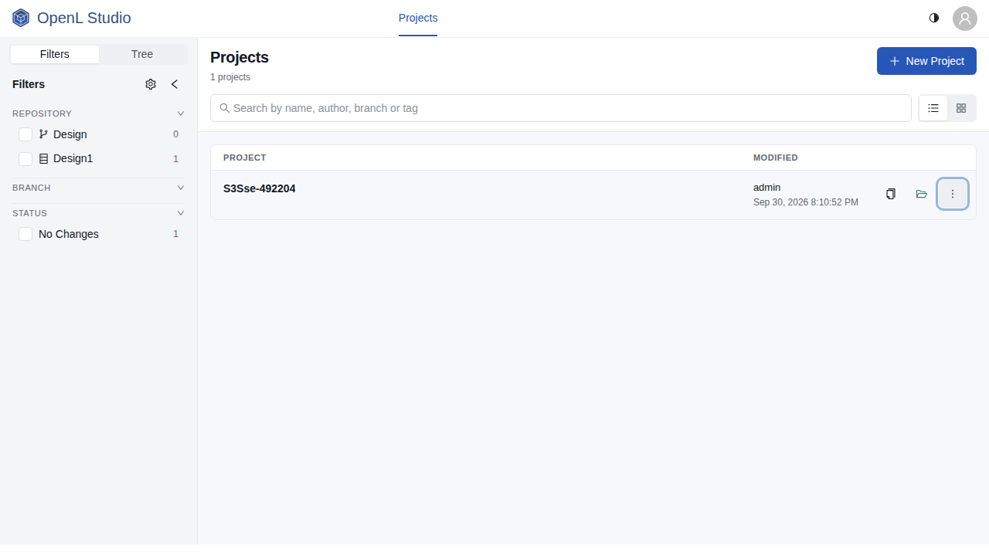This screenshot has width=989, height=556.
Task: Focus the project search field
Action: (x=561, y=108)
